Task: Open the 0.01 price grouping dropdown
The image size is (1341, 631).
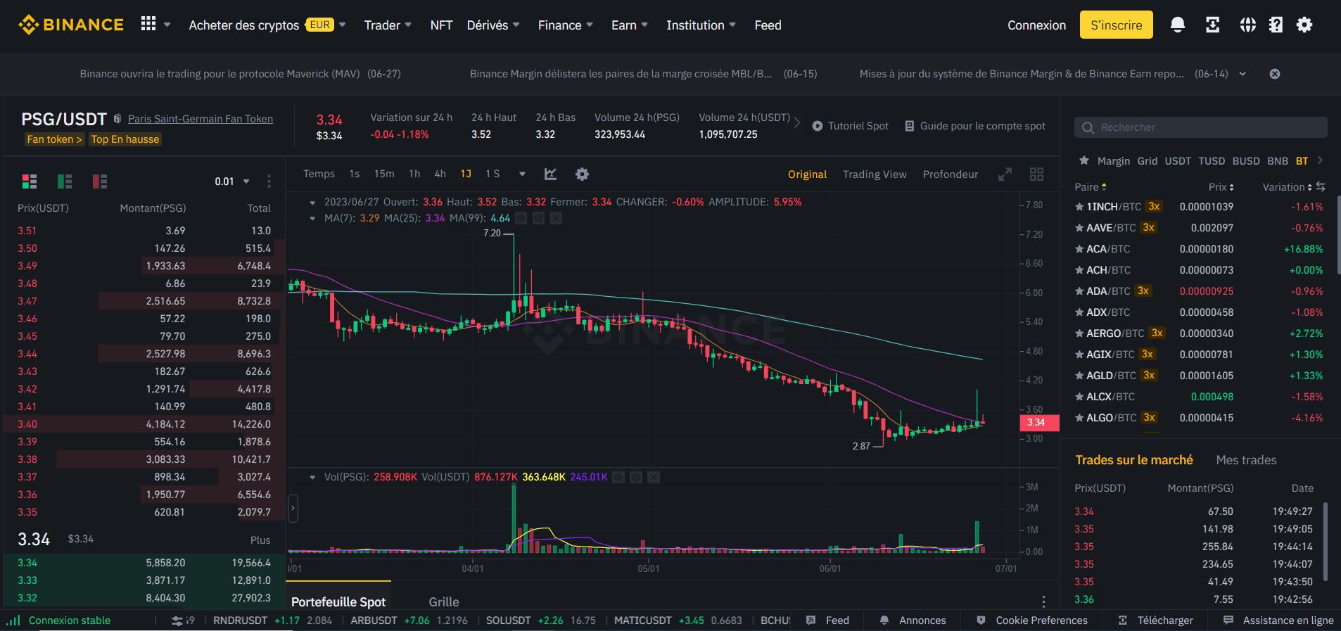Action: (x=232, y=181)
